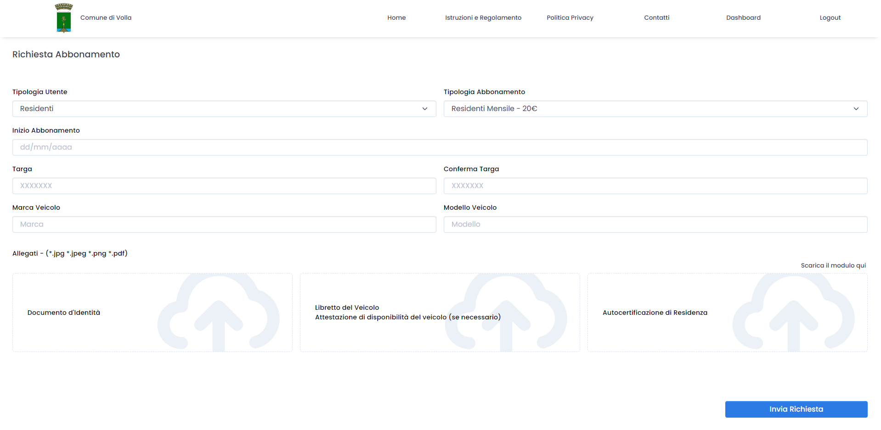Screen dimensions: 881x430
Task: Open the Tipologia Abbonamento dropdown
Action: click(x=655, y=109)
